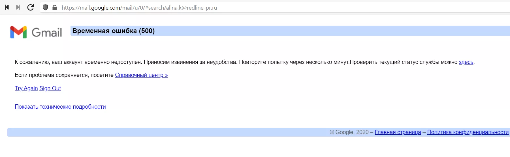This screenshot has height=157, width=510.
Task: Click the browser forward arrow
Action: 18,7
